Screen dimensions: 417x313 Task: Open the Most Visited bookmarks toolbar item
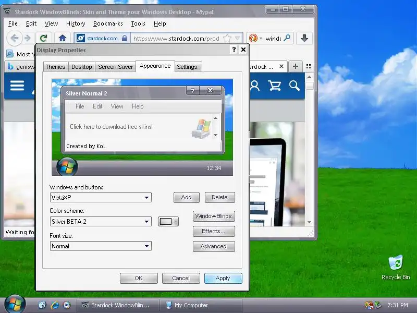tap(21, 54)
